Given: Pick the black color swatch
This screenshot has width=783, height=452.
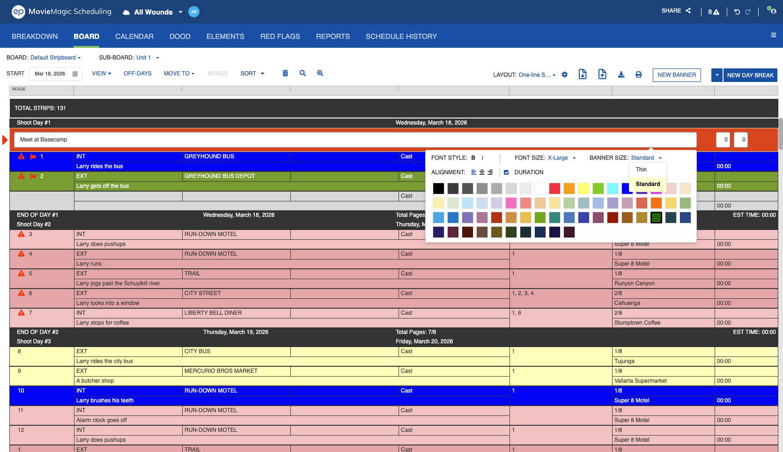Looking at the screenshot, I should [438, 188].
